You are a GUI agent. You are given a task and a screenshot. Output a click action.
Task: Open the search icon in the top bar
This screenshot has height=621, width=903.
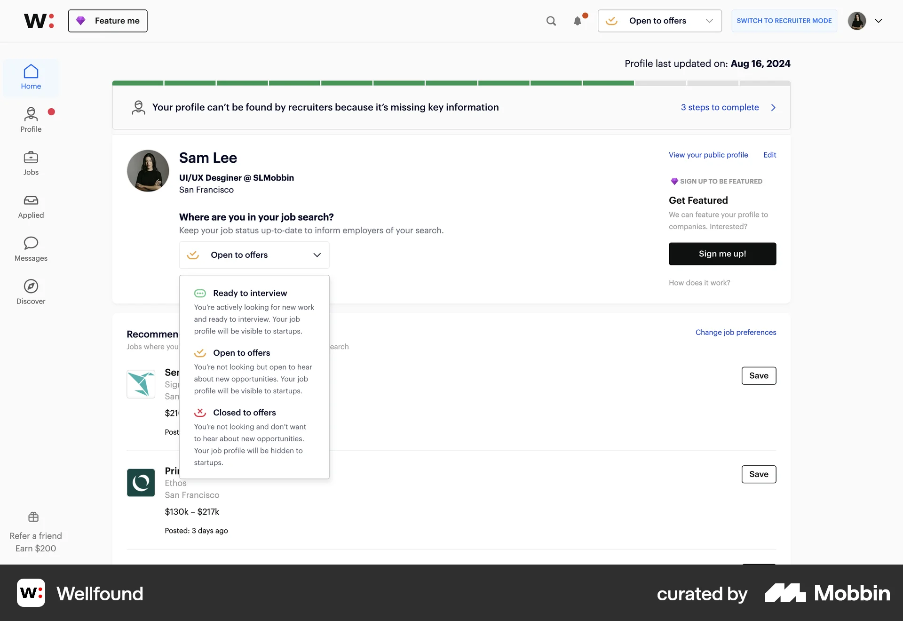[x=551, y=21]
